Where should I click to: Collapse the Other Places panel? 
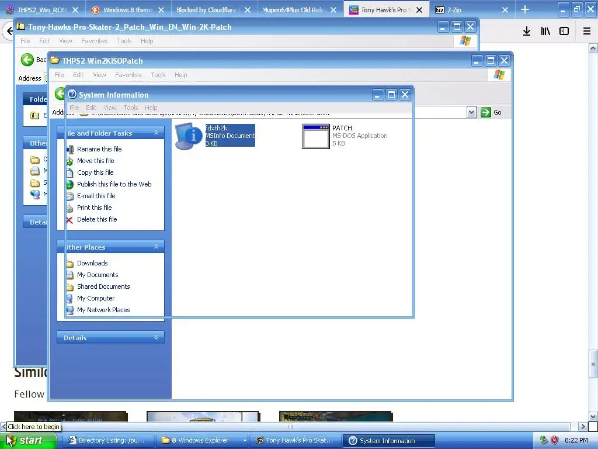(156, 247)
